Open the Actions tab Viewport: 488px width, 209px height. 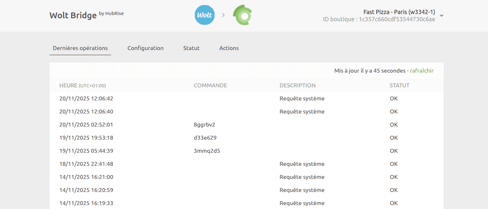click(229, 48)
